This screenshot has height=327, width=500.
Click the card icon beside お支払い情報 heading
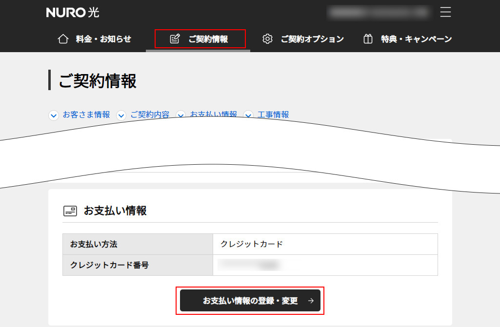[70, 211]
